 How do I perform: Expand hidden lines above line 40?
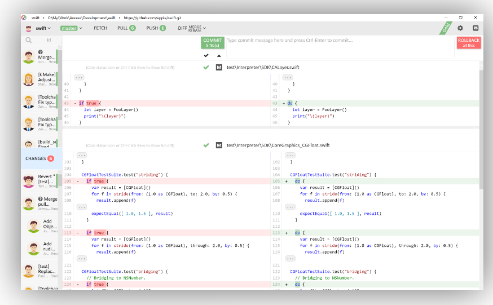click(80, 77)
